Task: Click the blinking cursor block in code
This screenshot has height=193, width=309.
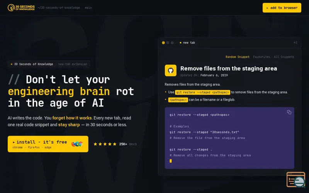Action: [171, 161]
